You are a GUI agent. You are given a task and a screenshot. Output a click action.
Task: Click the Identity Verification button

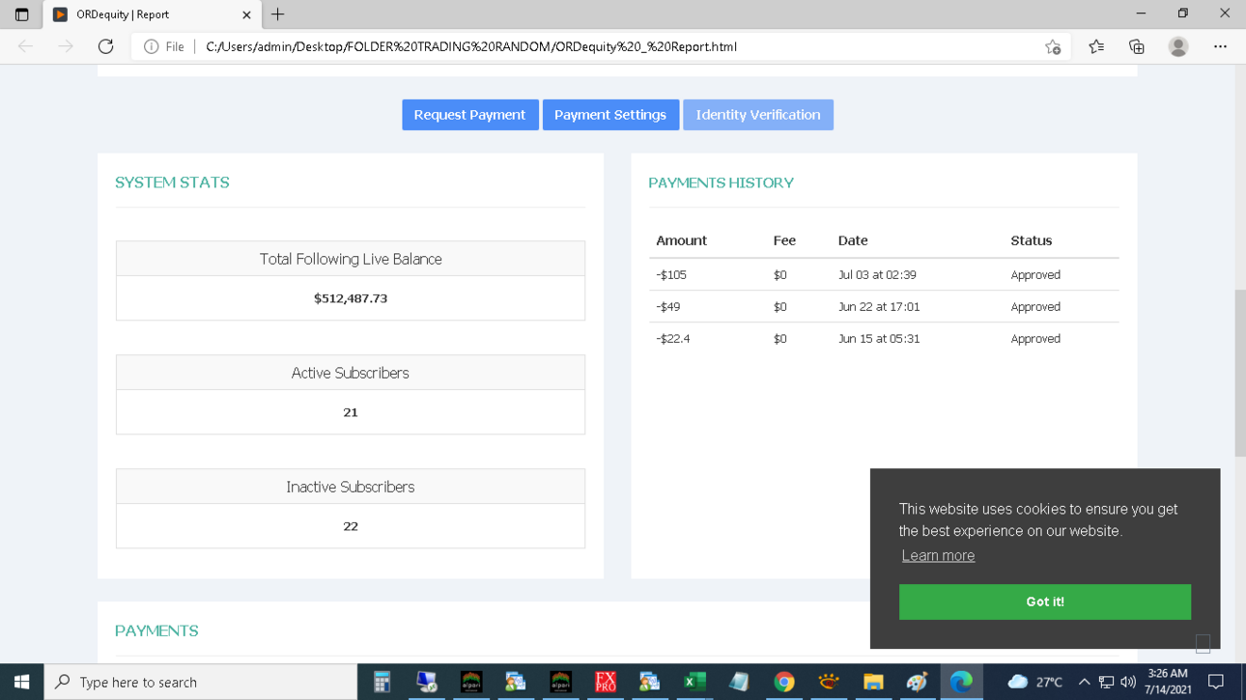[x=758, y=115]
